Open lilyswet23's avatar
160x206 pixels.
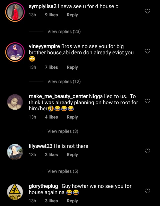(x=15, y=151)
